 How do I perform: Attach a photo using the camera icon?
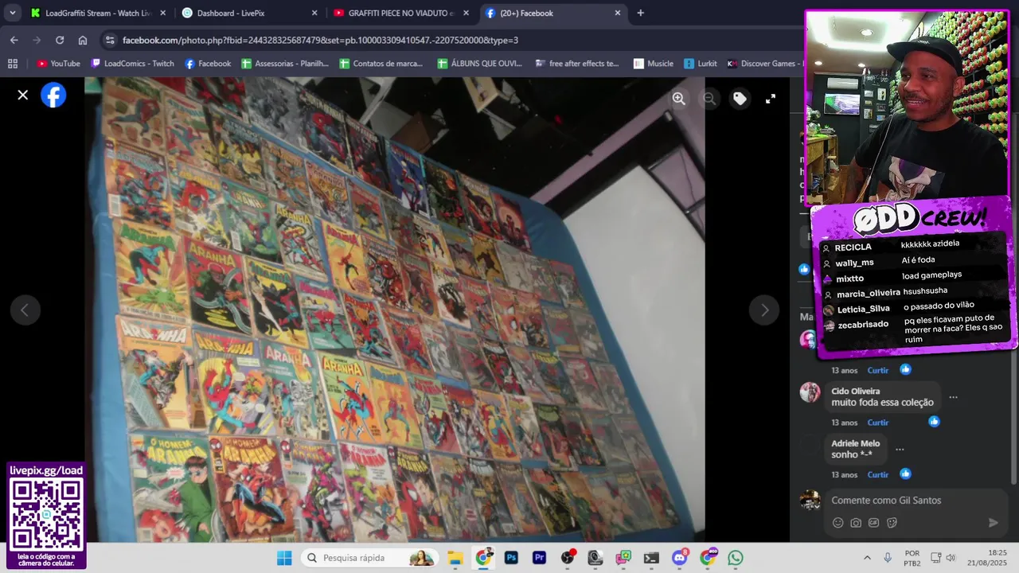tap(856, 523)
